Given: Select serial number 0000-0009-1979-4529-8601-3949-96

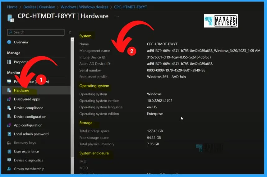Looking at the screenshot, I should (x=176, y=70).
